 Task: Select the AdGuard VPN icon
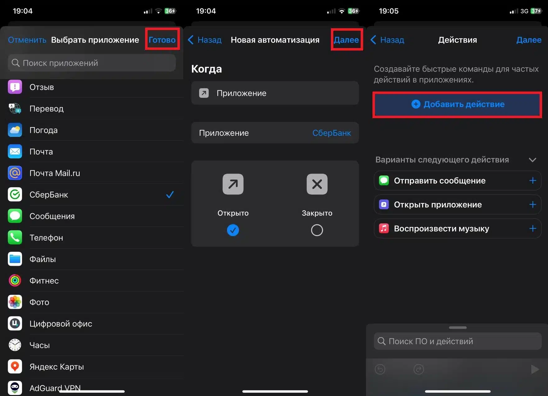(15, 387)
